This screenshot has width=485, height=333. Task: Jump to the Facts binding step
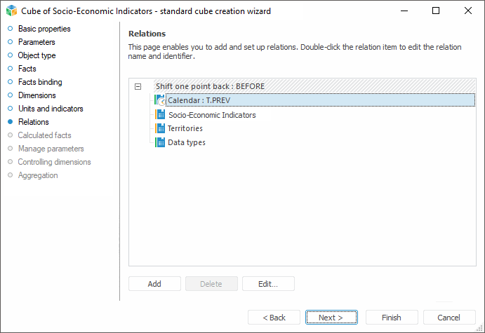coord(40,82)
